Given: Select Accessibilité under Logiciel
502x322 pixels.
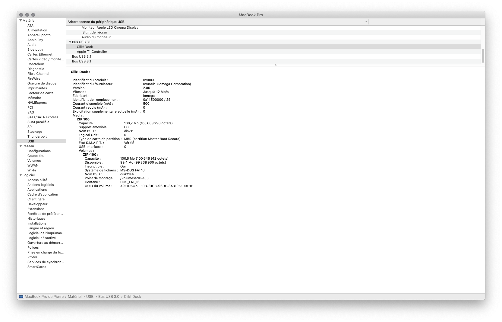Looking at the screenshot, I should click(37, 180).
